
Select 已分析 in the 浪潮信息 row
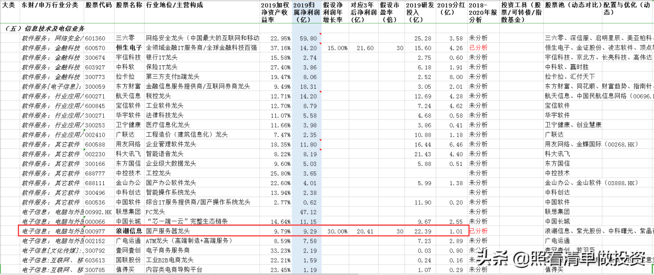click(478, 231)
